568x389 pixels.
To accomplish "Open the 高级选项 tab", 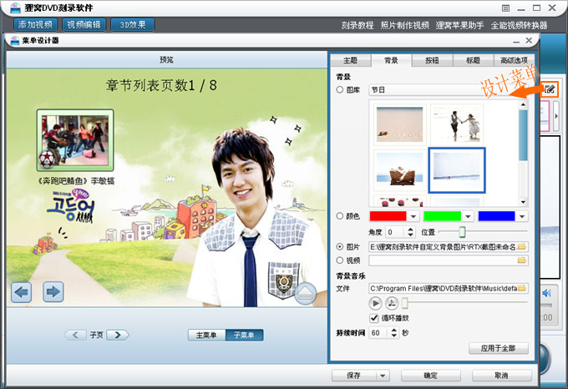I will click(514, 60).
